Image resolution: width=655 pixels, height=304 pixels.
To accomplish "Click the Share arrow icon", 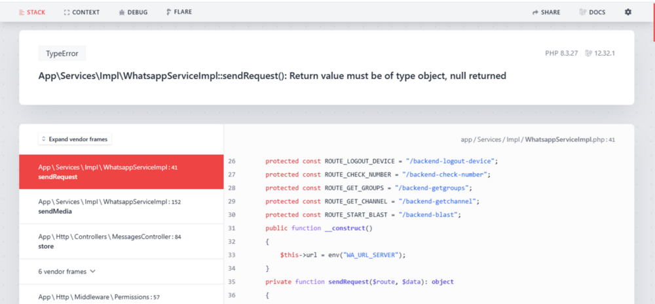I will tap(535, 12).
